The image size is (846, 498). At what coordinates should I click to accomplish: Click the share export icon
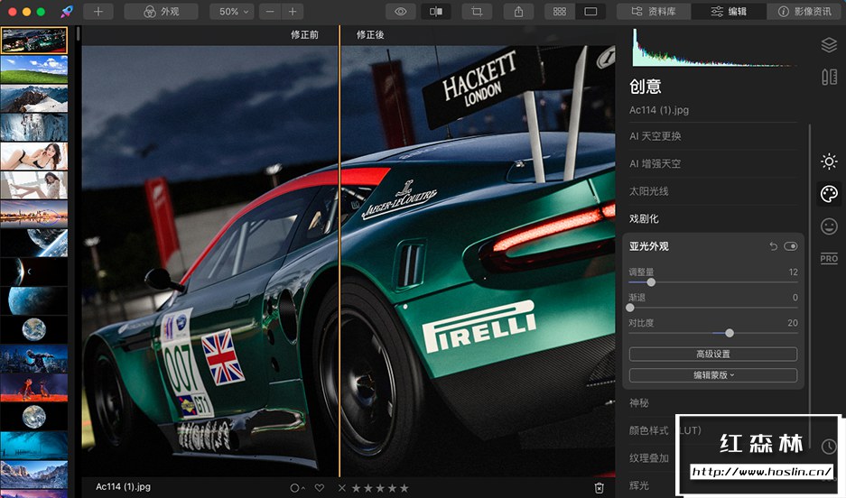coord(518,12)
